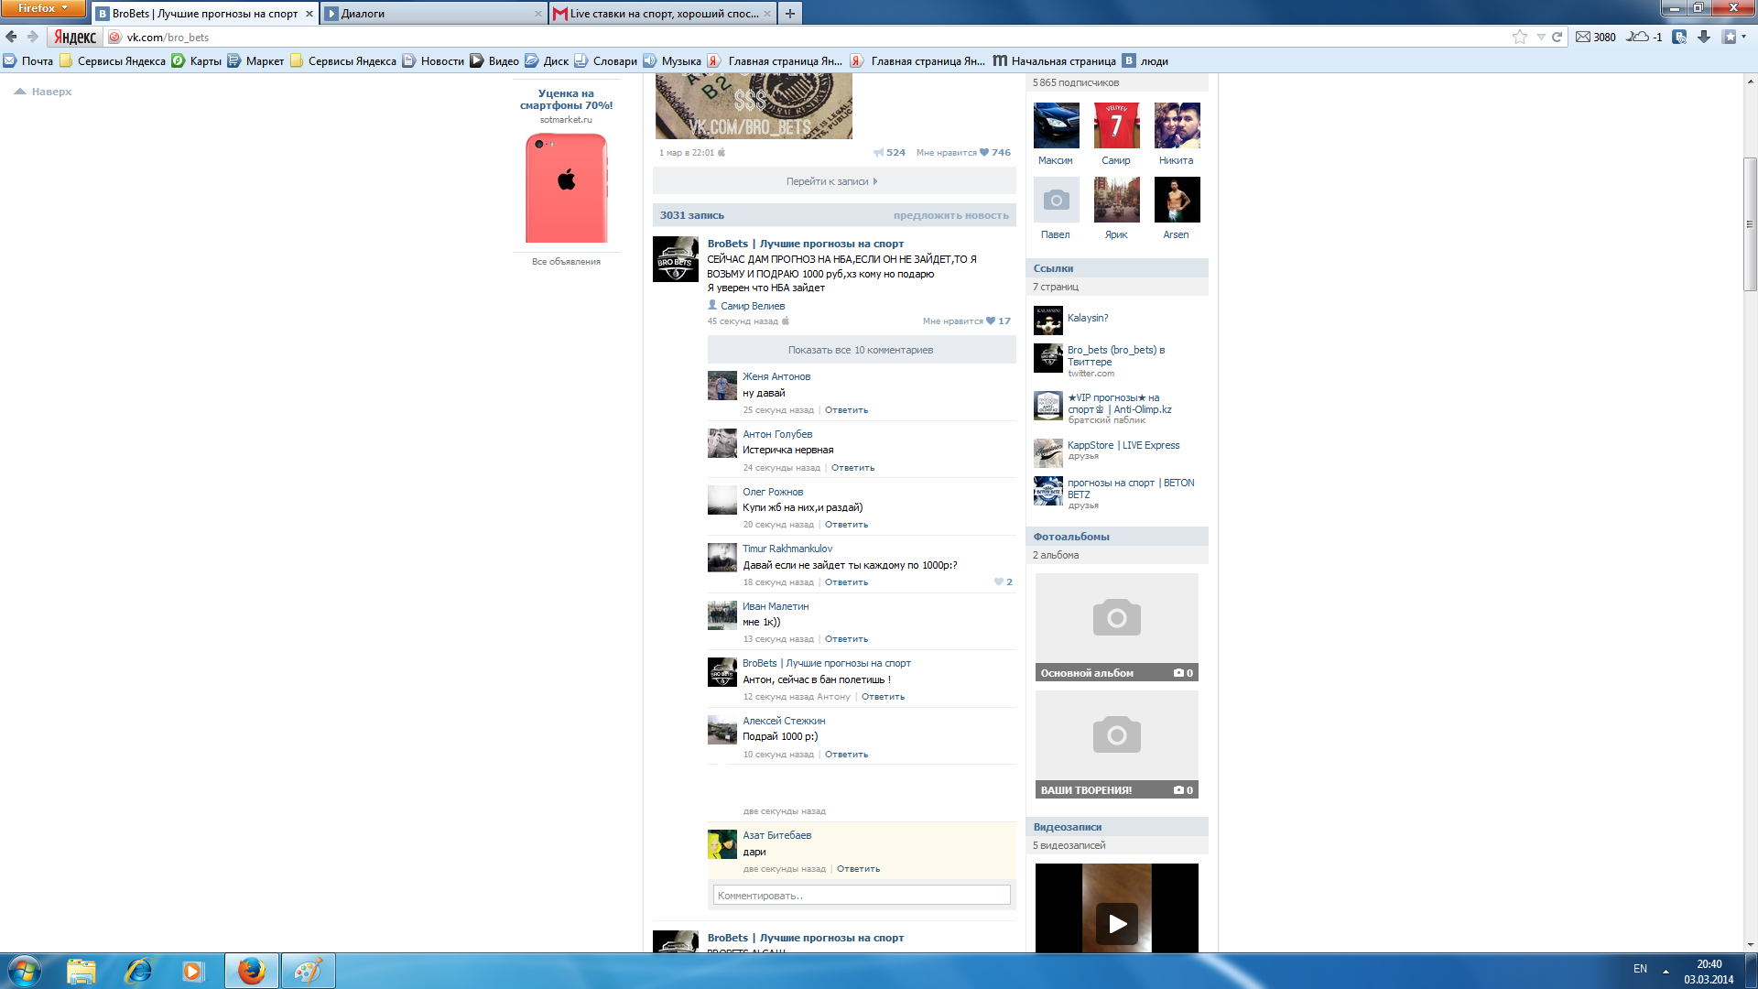Click the browser forward arrow button
The image size is (1758, 989).
[x=33, y=37]
